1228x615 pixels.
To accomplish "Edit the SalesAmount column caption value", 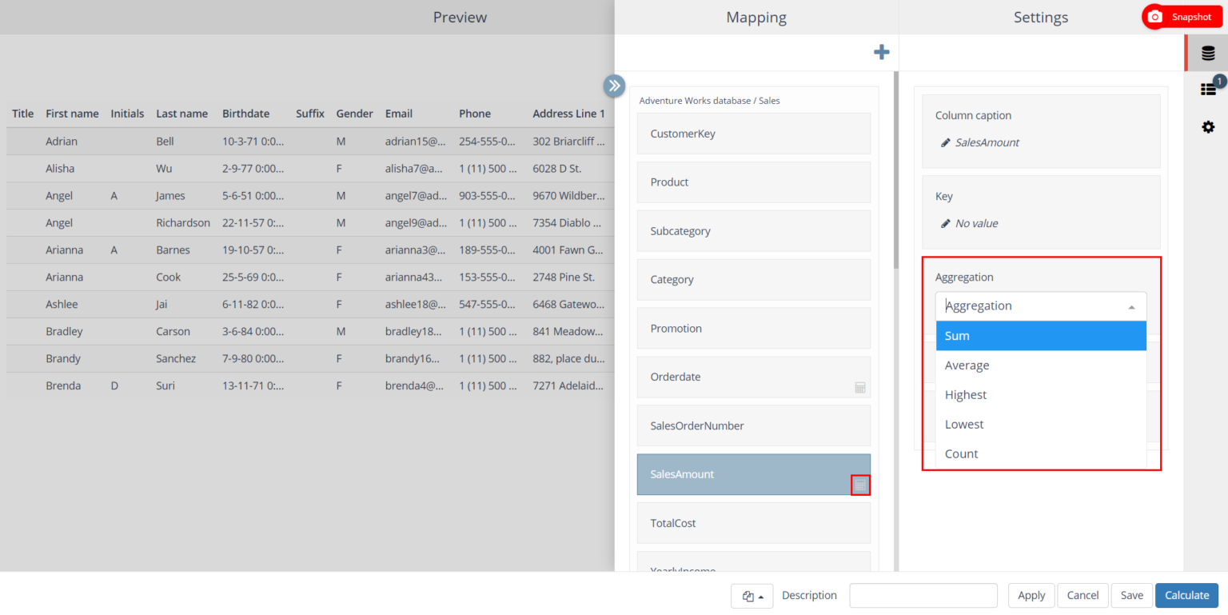I will (987, 143).
